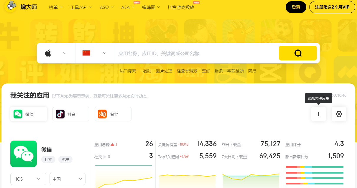This screenshot has height=188, width=357.
Task: Click the plus icon to add followed app
Action: [x=319, y=114]
